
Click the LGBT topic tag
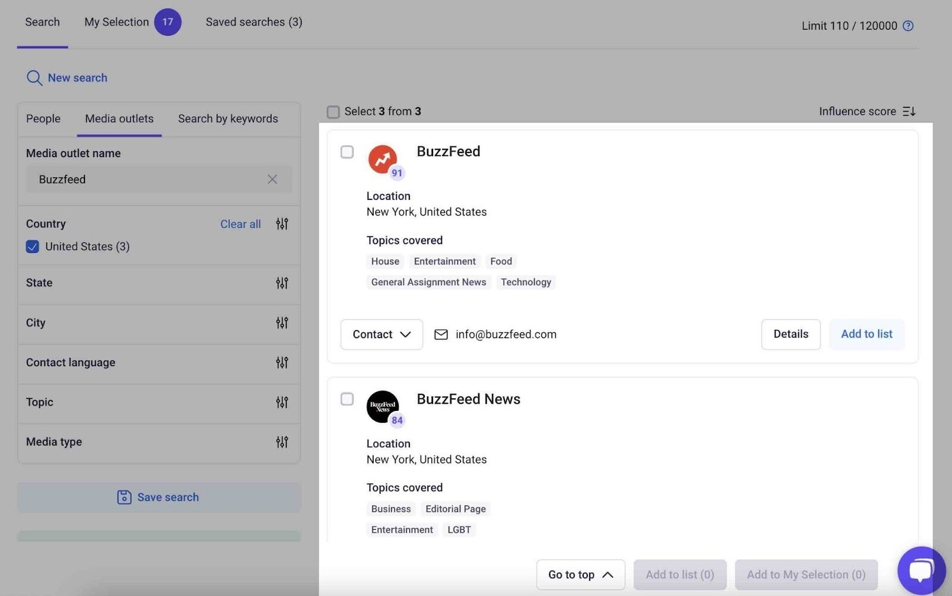click(x=459, y=530)
